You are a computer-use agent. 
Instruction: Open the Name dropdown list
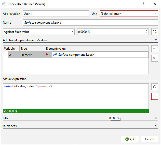(x=156, y=23)
